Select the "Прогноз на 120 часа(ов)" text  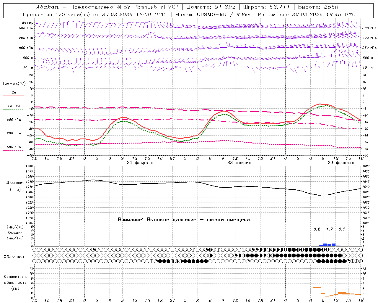57,14
